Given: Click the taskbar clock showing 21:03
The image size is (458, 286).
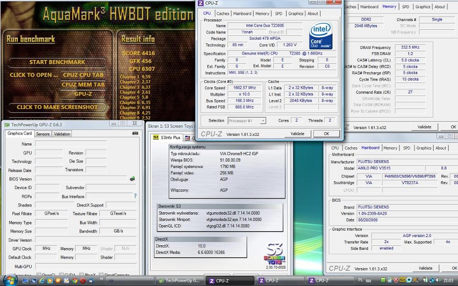Looking at the screenshot, I should 448,281.
